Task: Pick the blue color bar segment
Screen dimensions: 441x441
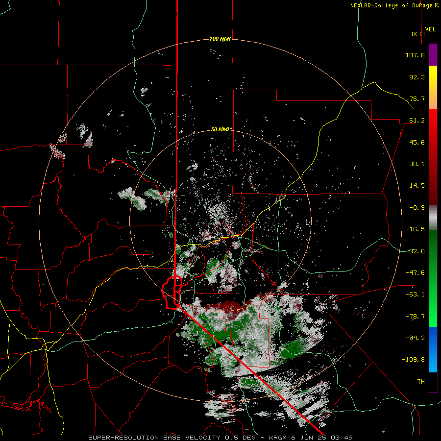Action: click(x=433, y=349)
